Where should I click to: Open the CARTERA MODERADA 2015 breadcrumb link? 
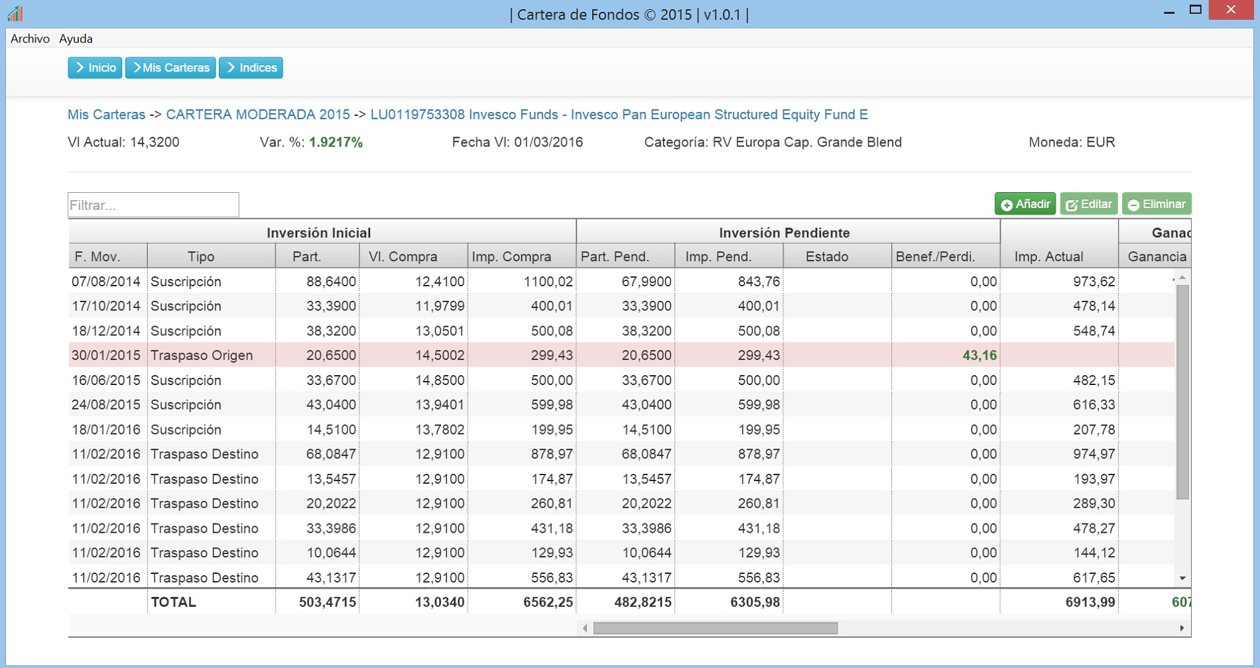click(258, 115)
